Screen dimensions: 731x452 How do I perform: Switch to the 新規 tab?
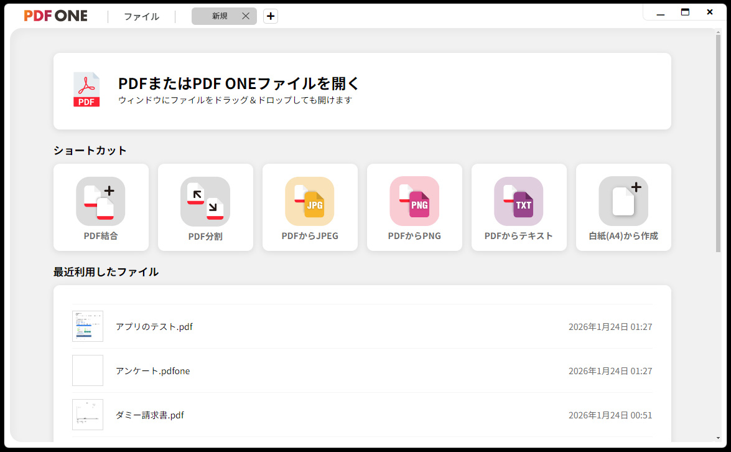click(x=219, y=16)
